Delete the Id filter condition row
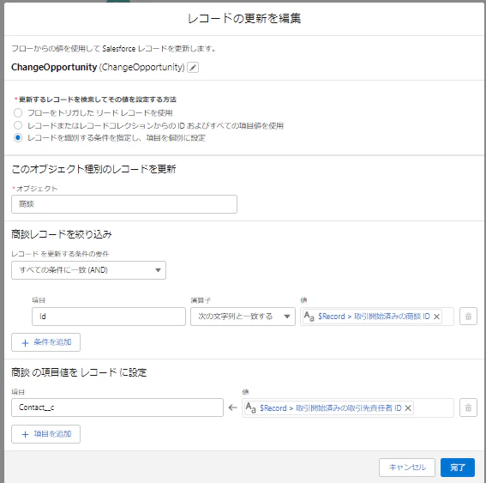486x483 pixels. (468, 316)
